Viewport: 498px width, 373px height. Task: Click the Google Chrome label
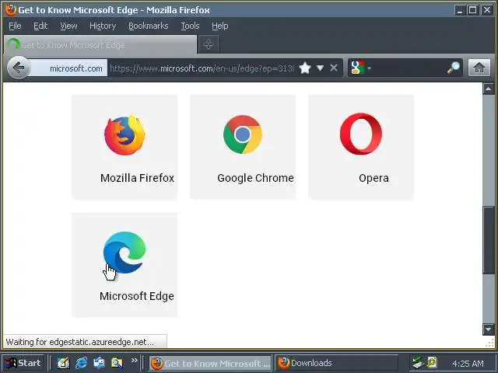point(255,178)
